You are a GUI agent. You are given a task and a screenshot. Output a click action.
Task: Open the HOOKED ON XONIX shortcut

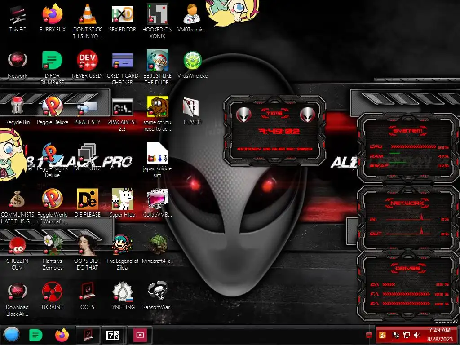tap(157, 22)
